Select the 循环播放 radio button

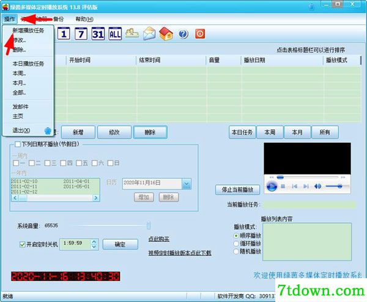click(x=236, y=244)
